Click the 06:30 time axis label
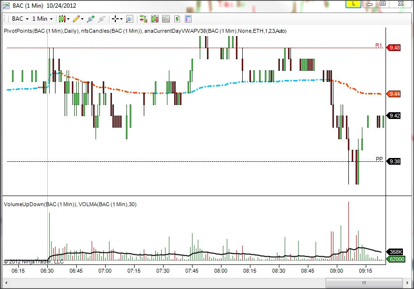Screen dimensions: 414x289 coord(47,271)
